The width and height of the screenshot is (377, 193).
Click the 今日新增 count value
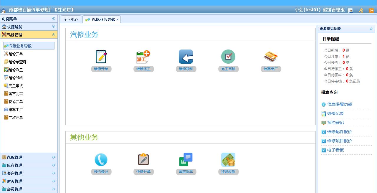pos(344,50)
